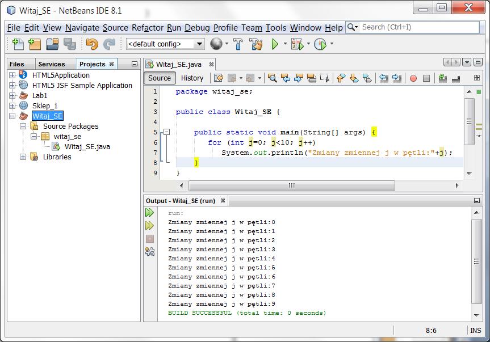Expand the Sklep_1 project node
The image size is (490, 342).
12,106
